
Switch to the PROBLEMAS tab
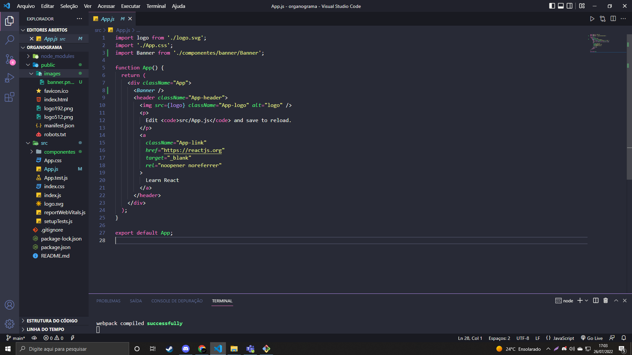(108, 301)
